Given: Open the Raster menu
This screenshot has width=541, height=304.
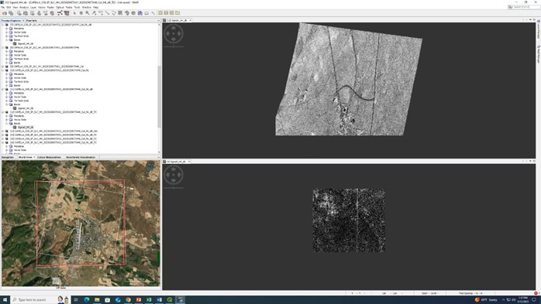Looking at the screenshot, I should tap(50, 7).
